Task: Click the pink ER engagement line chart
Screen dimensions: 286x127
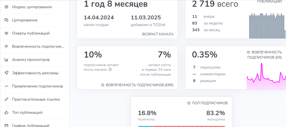Action: [266, 77]
